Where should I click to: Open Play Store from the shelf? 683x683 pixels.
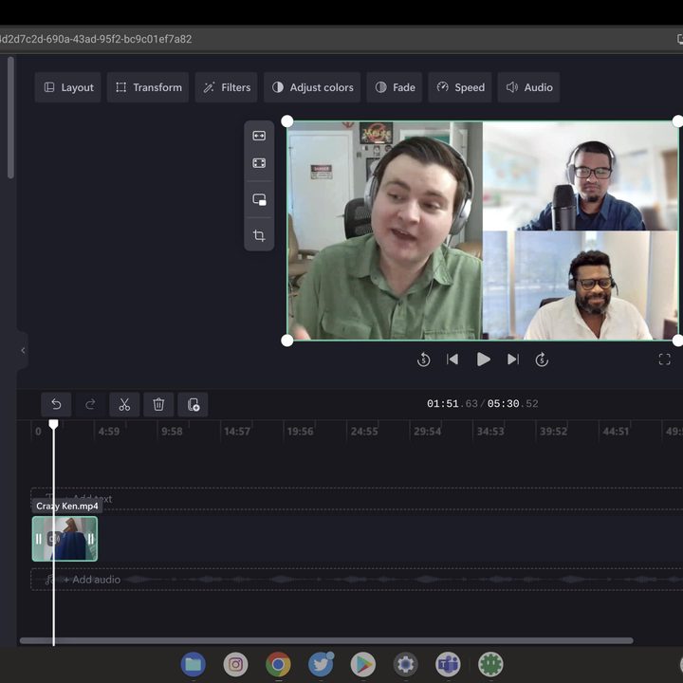(362, 665)
